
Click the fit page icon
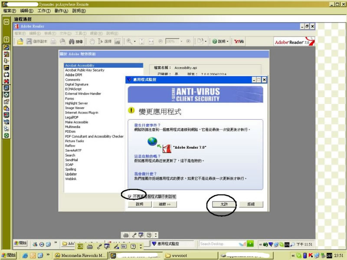click(142, 41)
